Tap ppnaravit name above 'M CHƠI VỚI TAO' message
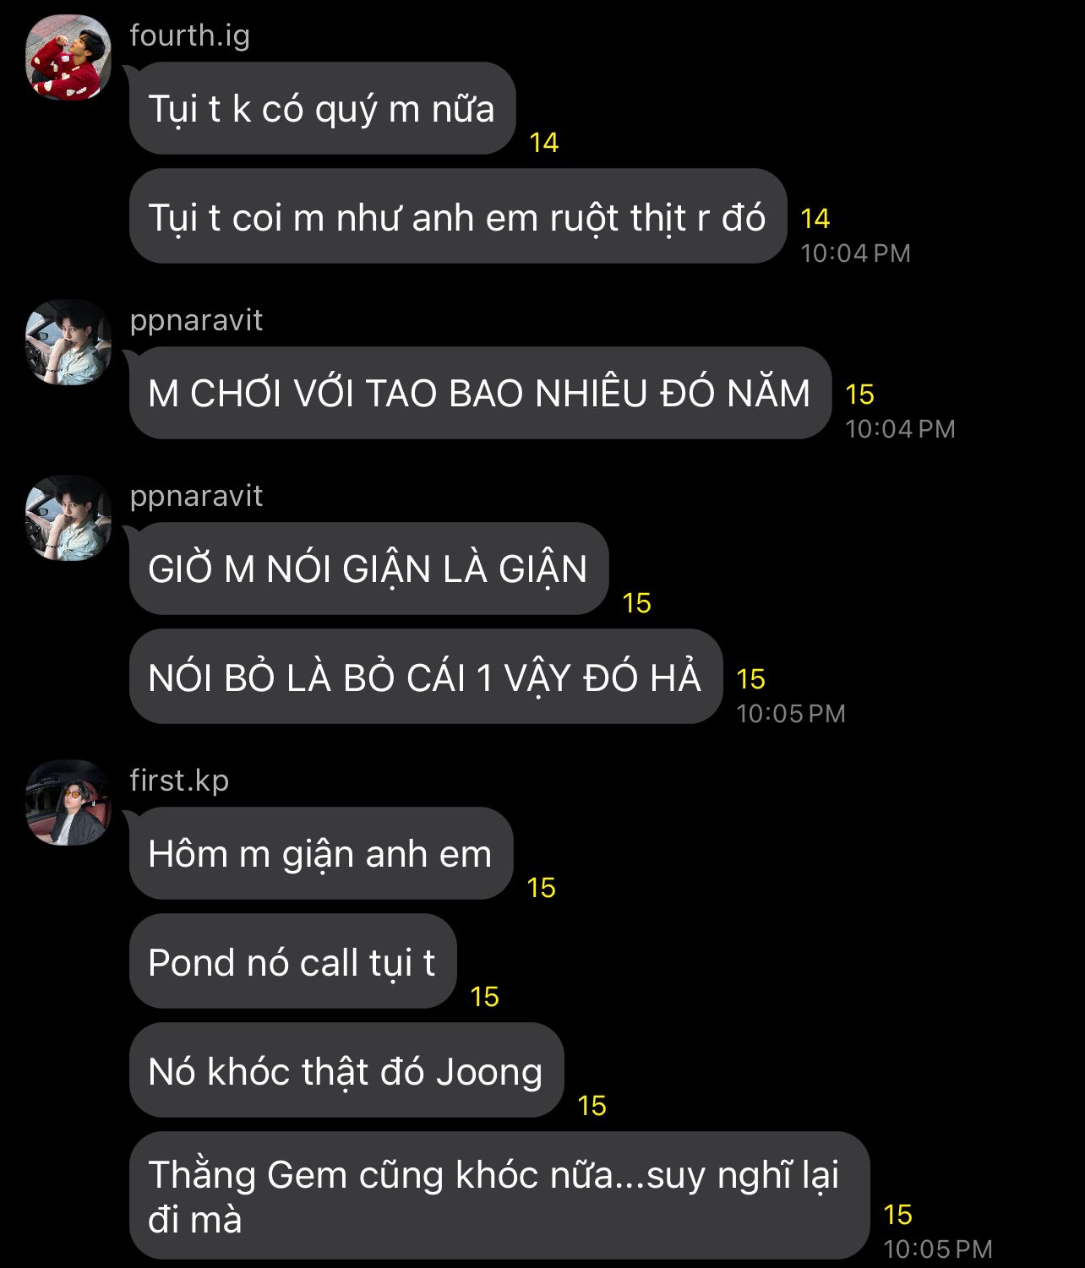1085x1268 pixels. point(196,320)
